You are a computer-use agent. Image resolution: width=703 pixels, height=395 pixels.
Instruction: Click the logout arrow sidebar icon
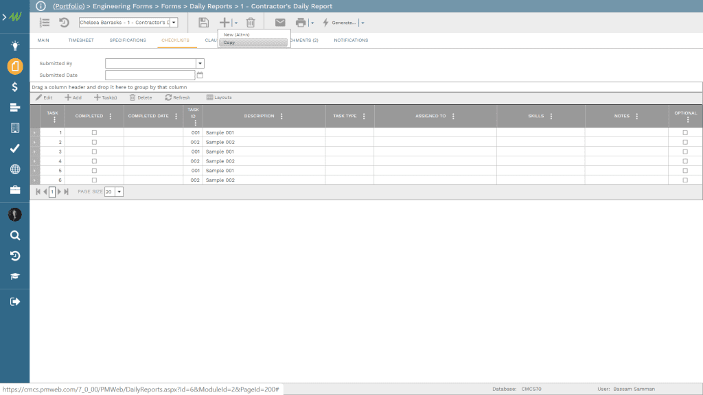(15, 302)
